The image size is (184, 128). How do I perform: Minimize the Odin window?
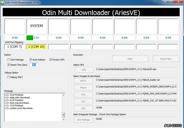pyautogui.click(x=165, y=2)
